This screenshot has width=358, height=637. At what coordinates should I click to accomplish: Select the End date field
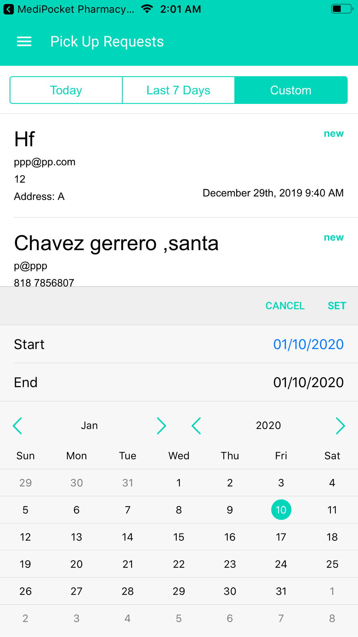(x=179, y=382)
